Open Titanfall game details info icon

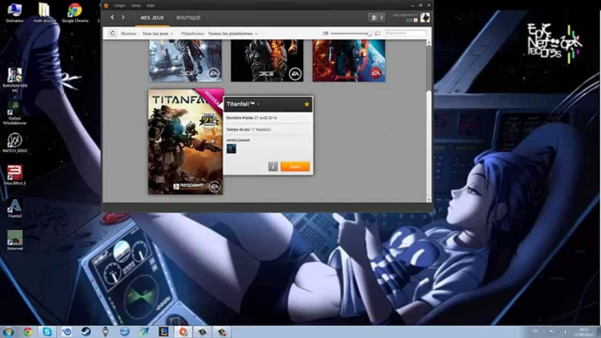[273, 167]
